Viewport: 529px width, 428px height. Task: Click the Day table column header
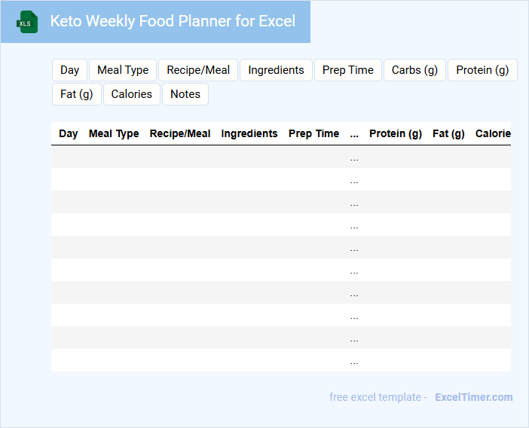[x=69, y=133]
